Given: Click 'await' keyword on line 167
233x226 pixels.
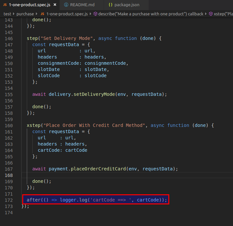Looking at the screenshot, I should pos(39,169).
